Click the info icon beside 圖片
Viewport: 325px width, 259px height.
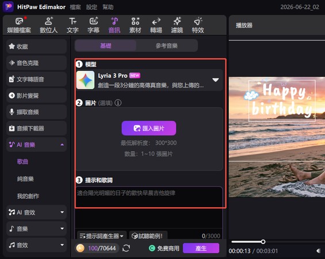point(118,102)
